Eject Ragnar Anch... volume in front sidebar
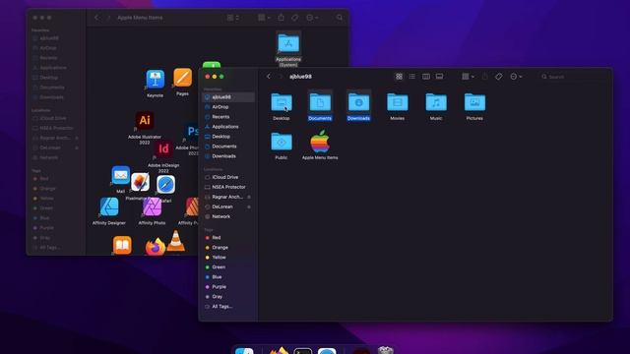 coord(249,197)
